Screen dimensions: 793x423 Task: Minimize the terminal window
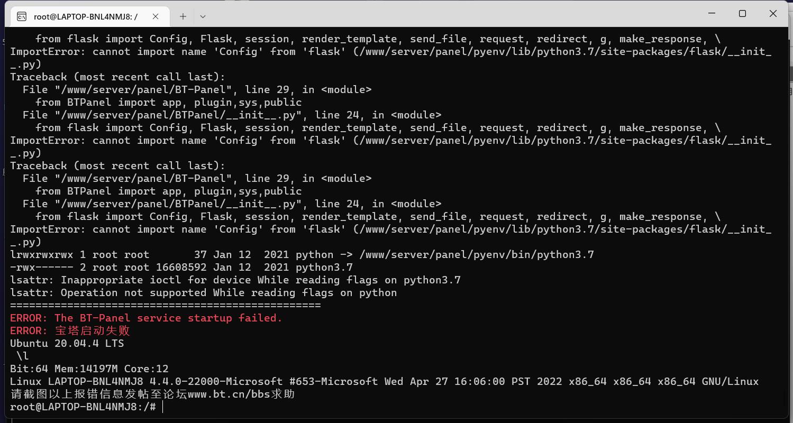coord(712,14)
